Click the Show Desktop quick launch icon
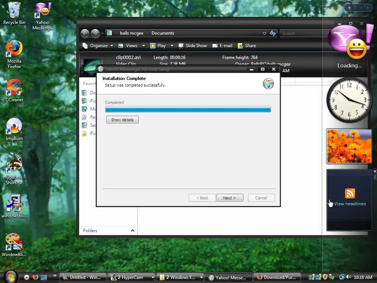The image size is (377, 283). click(x=44, y=277)
